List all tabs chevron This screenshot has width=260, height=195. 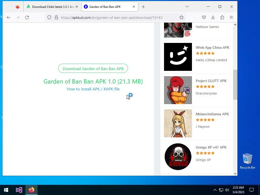tap(187, 7)
